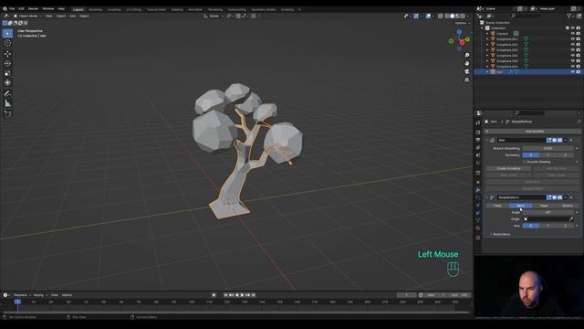Select the Rotate tool
The image size is (584, 329).
tap(7, 63)
